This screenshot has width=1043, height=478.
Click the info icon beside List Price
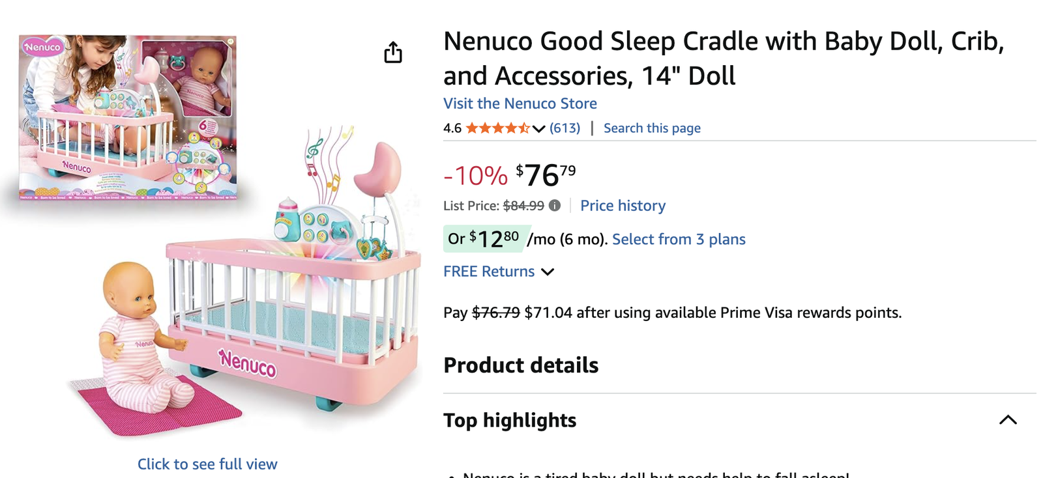(x=555, y=206)
